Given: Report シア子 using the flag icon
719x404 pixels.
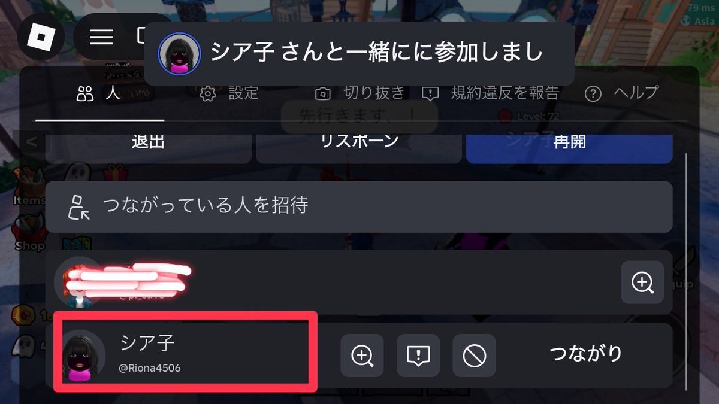Looking at the screenshot, I should click(x=418, y=356).
